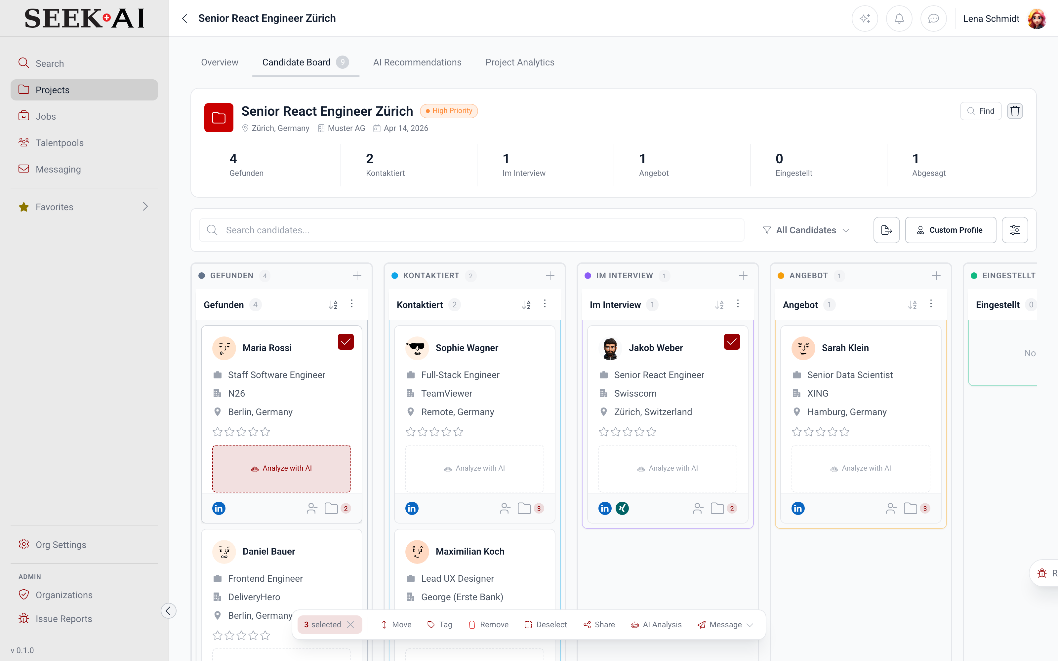1058x661 pixels.
Task: Open All Candidates filter dropdown
Action: [x=806, y=230]
